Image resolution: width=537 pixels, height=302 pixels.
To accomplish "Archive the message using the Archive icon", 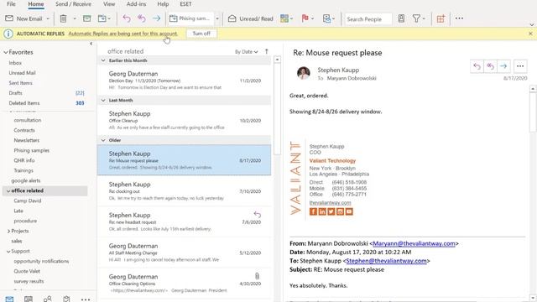I will [87, 18].
